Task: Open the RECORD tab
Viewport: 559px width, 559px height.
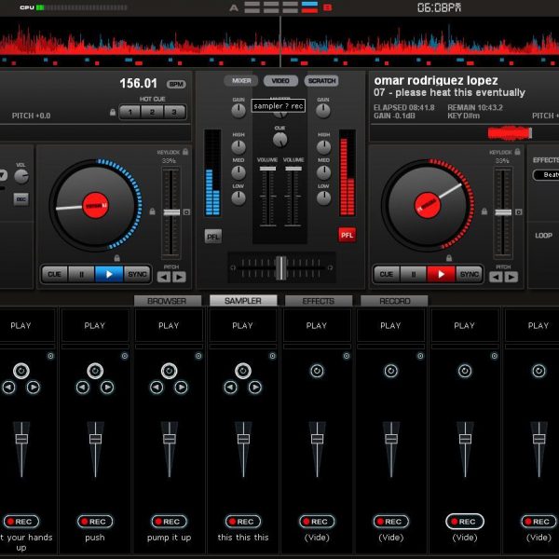Action: [394, 301]
